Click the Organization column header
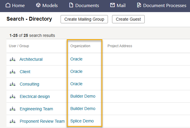190x128 pixels. (x=80, y=46)
